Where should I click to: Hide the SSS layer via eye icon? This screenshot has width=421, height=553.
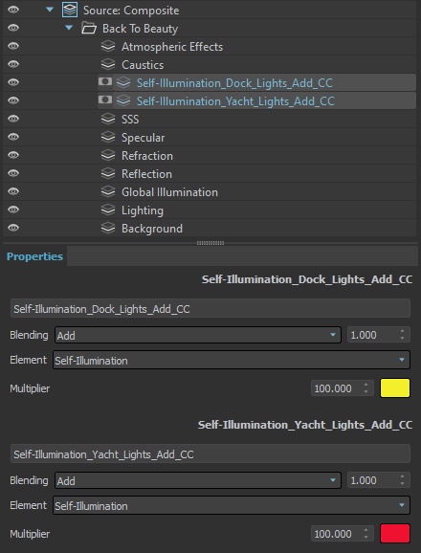[13, 119]
